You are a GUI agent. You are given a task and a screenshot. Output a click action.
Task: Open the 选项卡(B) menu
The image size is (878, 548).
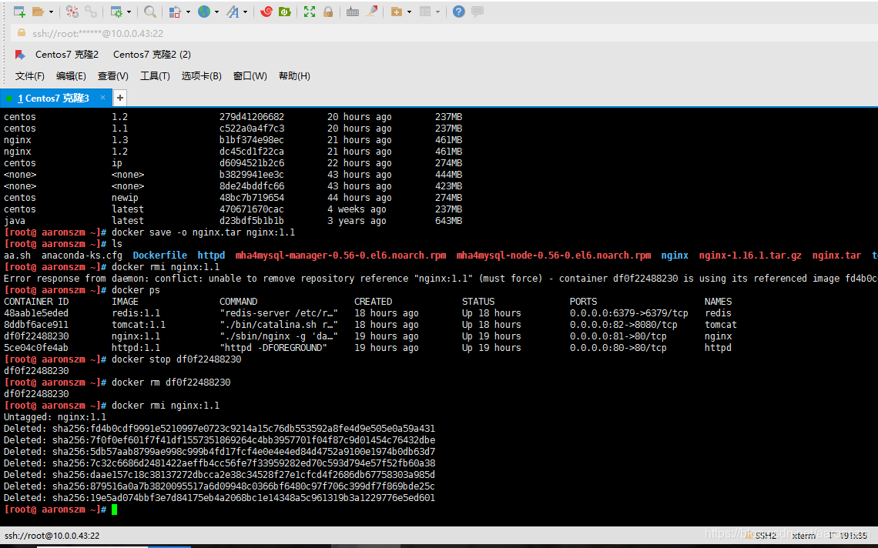202,76
